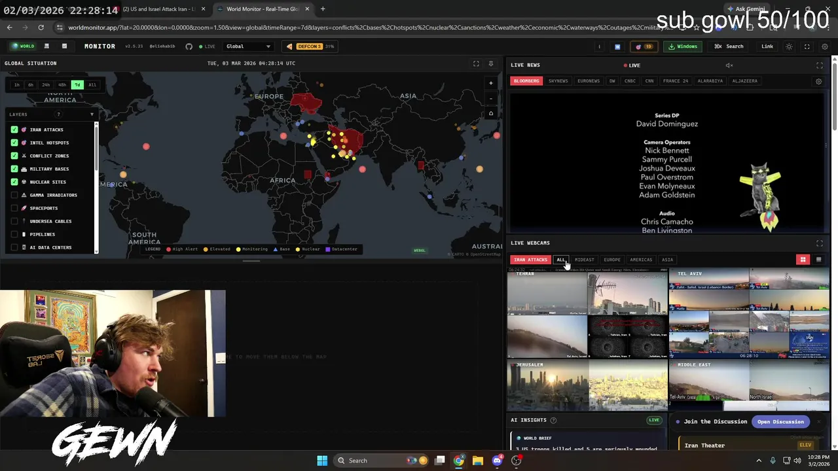Open the DEFCON 3 status indicator
The image size is (838, 471).
[311, 46]
